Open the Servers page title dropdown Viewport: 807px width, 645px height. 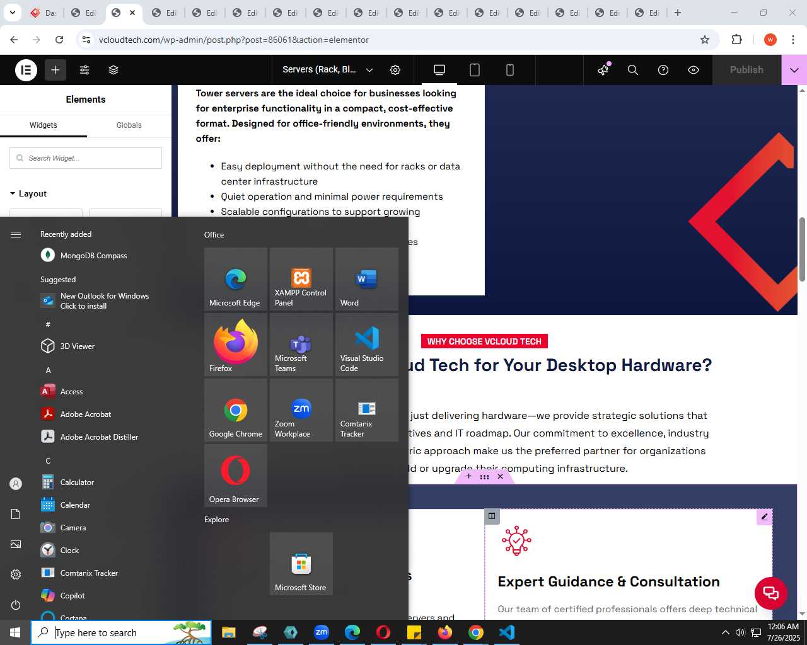328,70
